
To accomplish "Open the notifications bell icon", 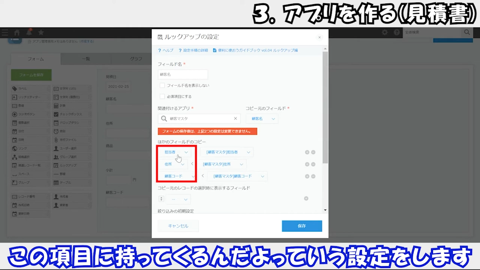I will click(29, 33).
